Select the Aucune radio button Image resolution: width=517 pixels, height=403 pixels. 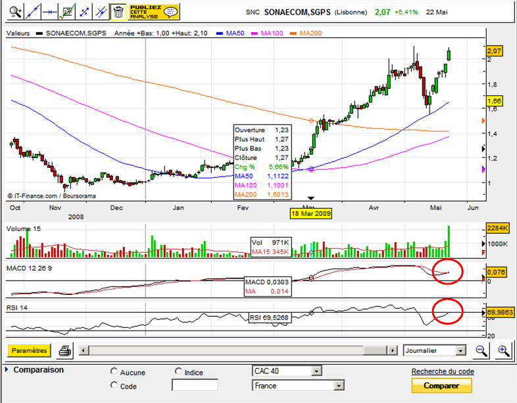(x=114, y=371)
